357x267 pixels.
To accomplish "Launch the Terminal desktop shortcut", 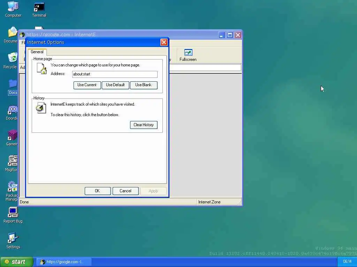I will coord(39,9).
